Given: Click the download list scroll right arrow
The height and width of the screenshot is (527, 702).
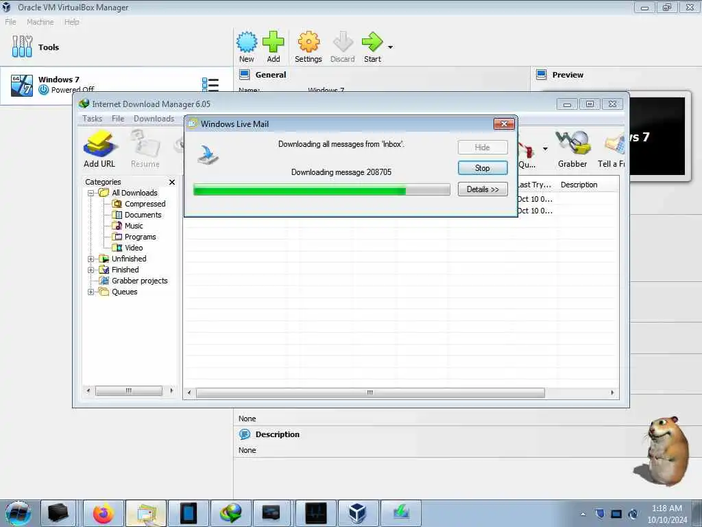Looking at the screenshot, I should [612, 393].
